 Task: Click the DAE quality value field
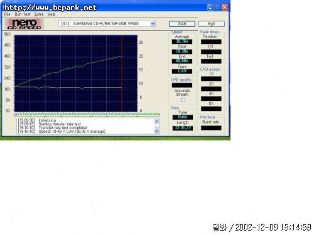(182, 85)
